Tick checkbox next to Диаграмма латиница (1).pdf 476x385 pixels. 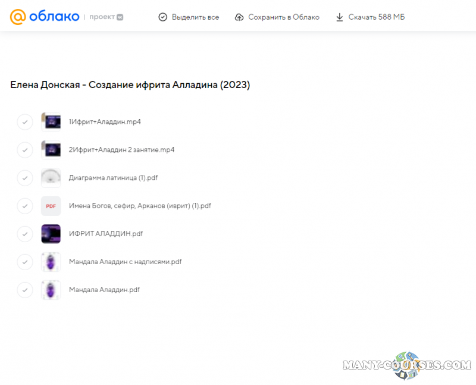[25, 178]
